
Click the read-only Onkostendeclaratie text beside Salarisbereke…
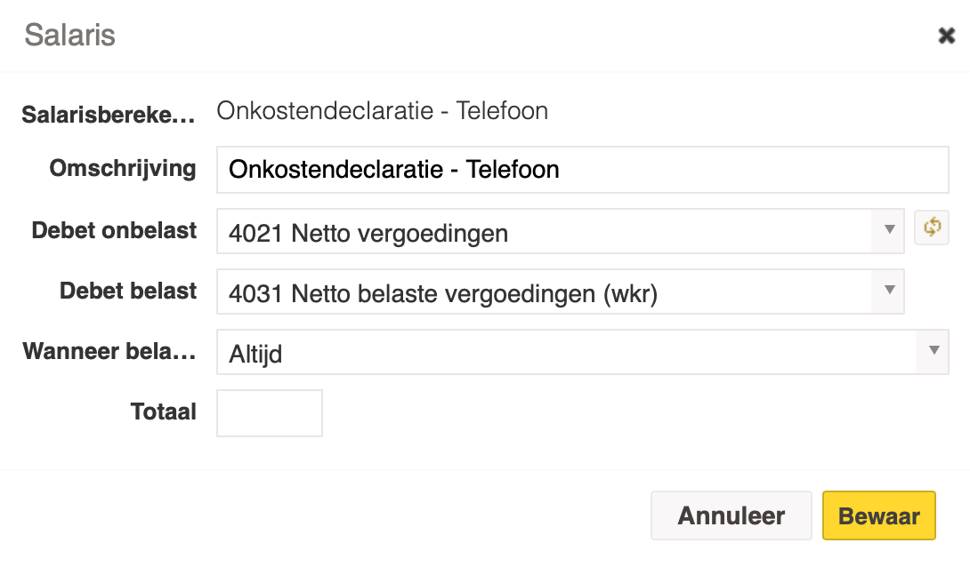coord(383,111)
